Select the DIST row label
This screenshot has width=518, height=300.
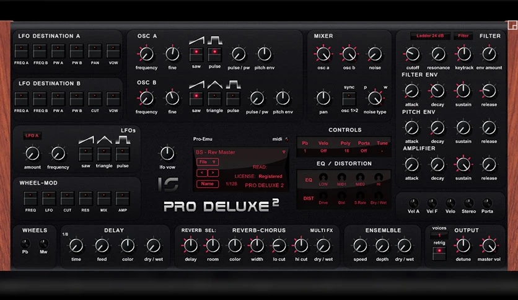309,198
